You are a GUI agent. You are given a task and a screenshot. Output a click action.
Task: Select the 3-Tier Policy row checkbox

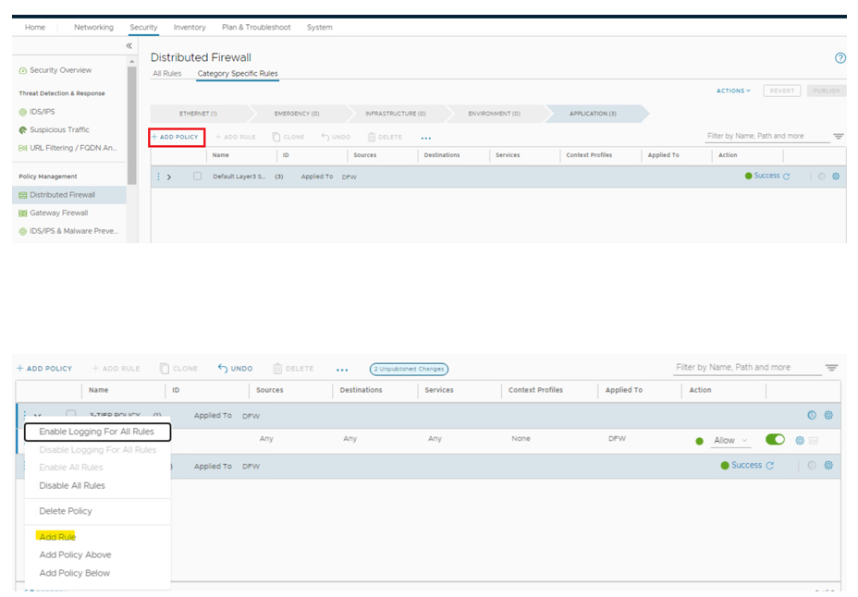[x=70, y=415]
